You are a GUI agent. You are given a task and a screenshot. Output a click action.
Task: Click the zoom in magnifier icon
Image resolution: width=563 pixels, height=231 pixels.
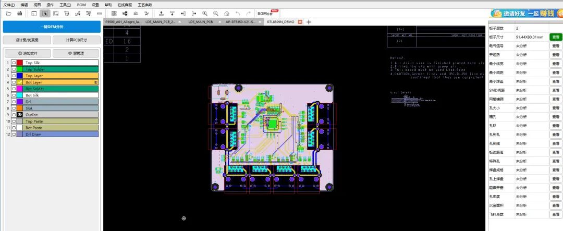pyautogui.click(x=205, y=14)
